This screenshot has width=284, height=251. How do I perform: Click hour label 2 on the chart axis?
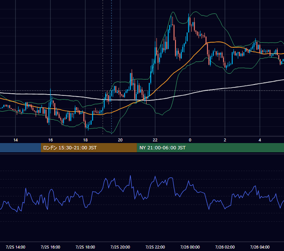(x=225, y=140)
